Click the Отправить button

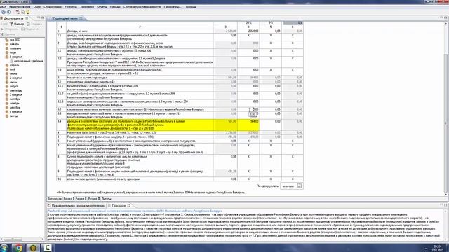click(x=9, y=29)
